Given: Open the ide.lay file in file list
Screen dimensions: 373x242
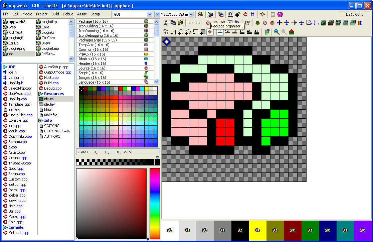Looking at the screenshot, I should 49,104.
